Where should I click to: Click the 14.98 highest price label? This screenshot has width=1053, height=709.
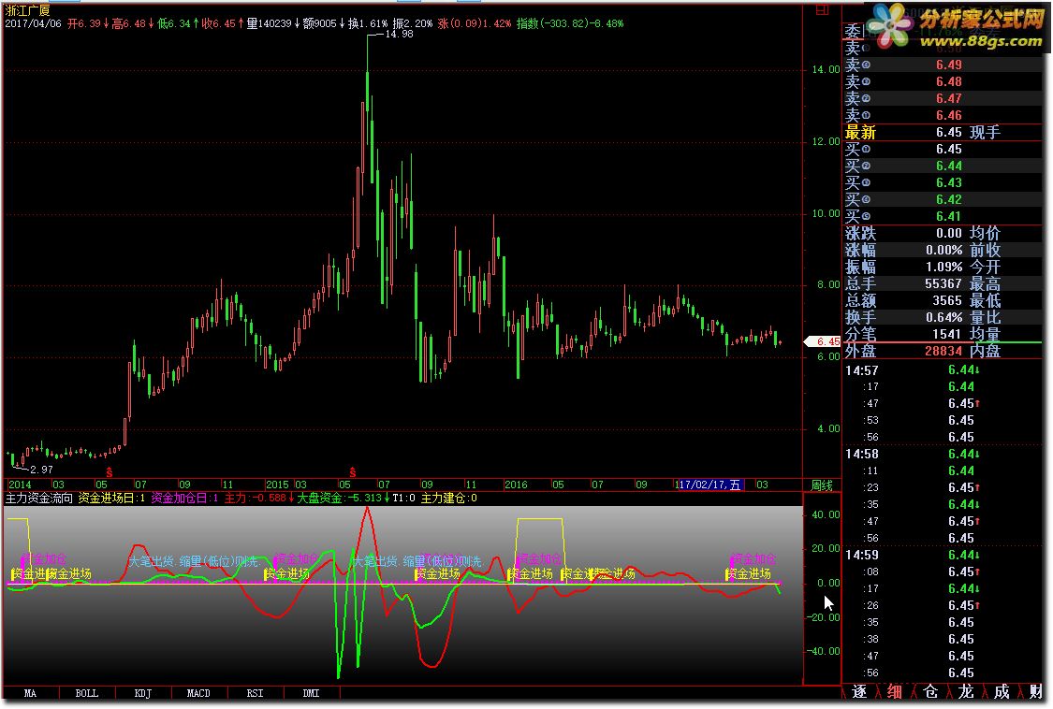click(399, 34)
